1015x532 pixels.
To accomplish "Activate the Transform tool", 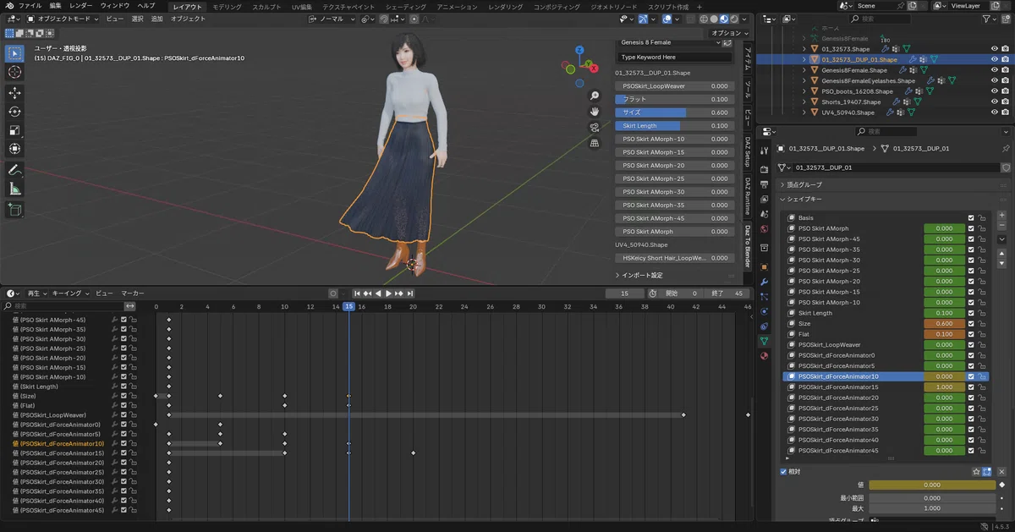I will 15,149.
